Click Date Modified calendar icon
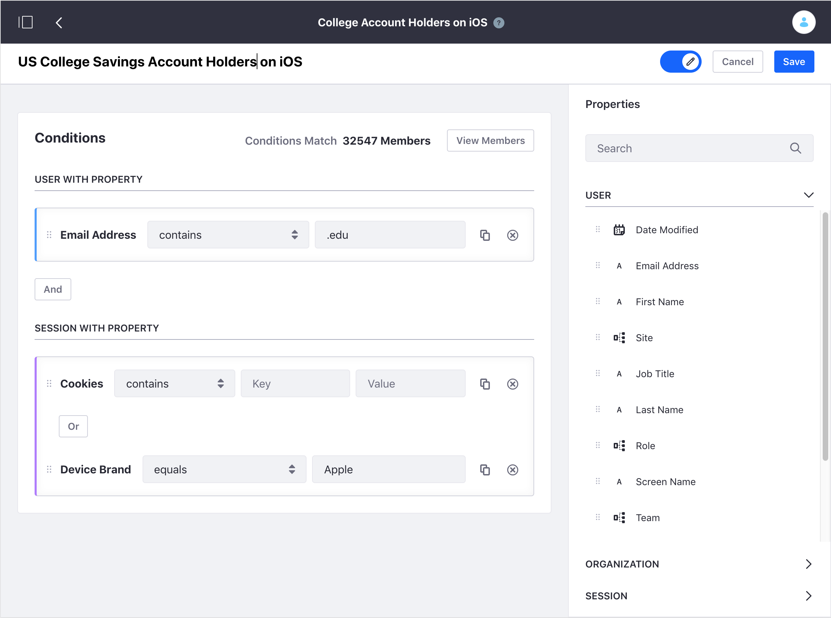831x618 pixels. tap(619, 230)
